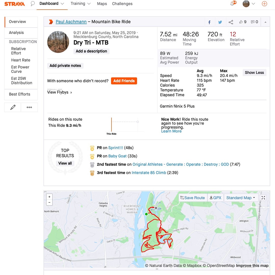
Task: Open the profile avatar dropdown
Action: 249,4
